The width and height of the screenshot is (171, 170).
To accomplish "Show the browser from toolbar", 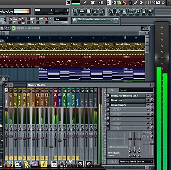I will (x=95, y=12).
